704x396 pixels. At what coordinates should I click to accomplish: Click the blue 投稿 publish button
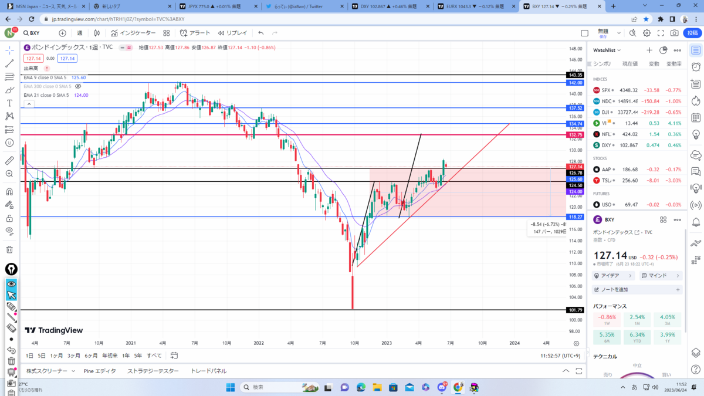coord(693,33)
